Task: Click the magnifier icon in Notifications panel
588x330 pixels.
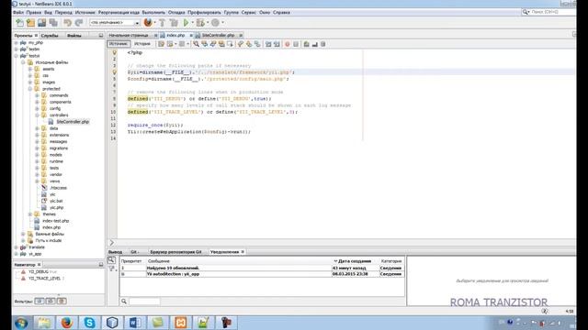Action: [x=111, y=260]
